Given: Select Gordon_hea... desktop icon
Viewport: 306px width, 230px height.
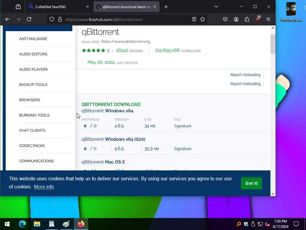Looking at the screenshot, I should click(291, 12).
